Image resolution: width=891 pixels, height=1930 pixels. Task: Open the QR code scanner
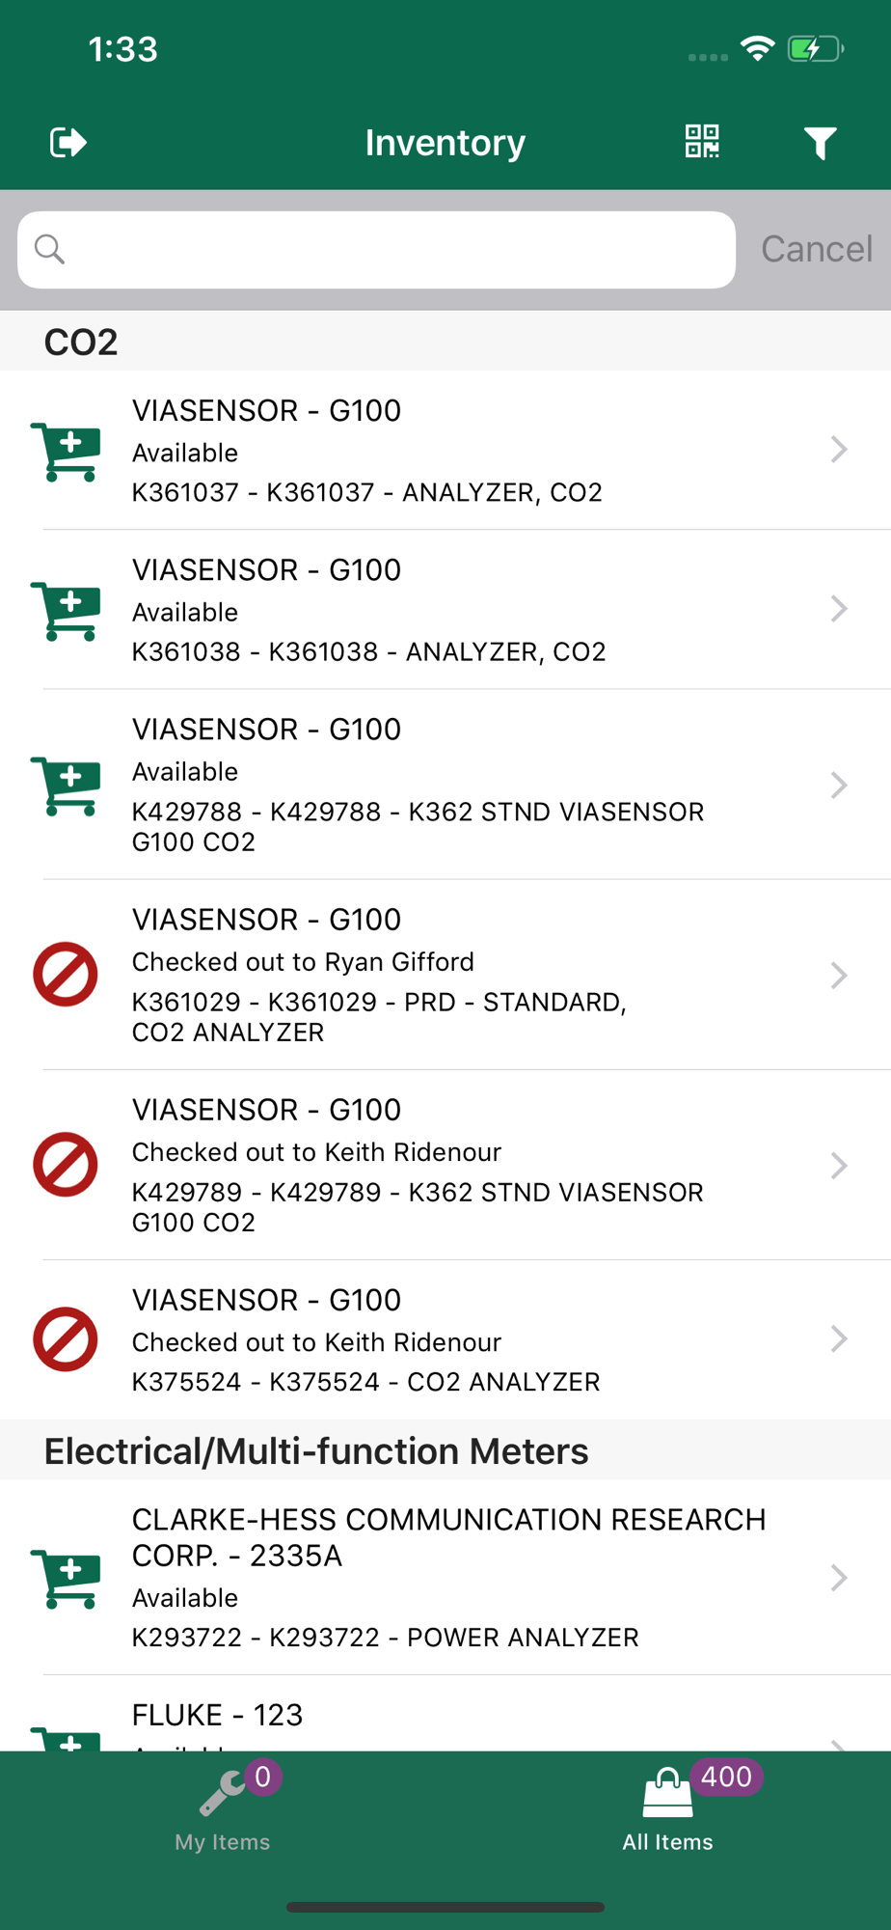[x=702, y=142]
